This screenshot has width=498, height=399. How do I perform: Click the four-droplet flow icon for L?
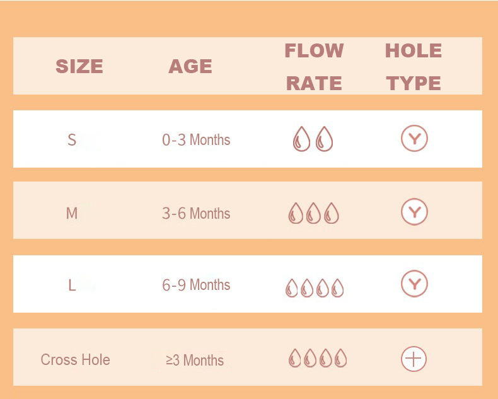[x=315, y=288]
